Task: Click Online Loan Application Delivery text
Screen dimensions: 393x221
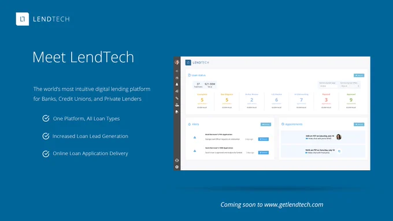Action: pos(91,153)
